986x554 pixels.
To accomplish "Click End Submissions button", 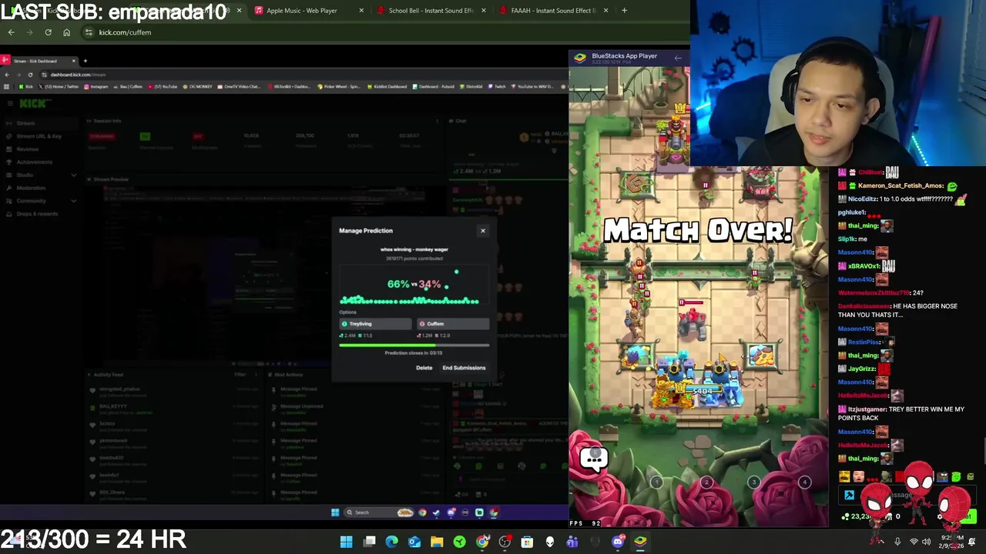I will (464, 368).
